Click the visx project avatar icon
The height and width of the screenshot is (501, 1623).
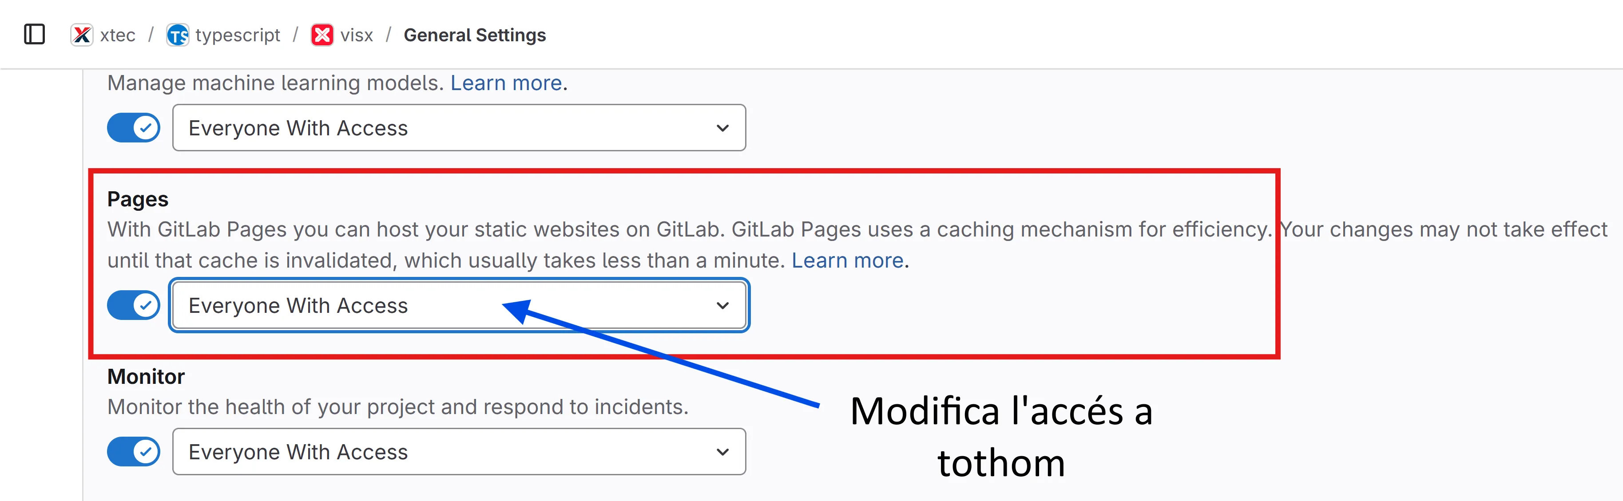(322, 35)
